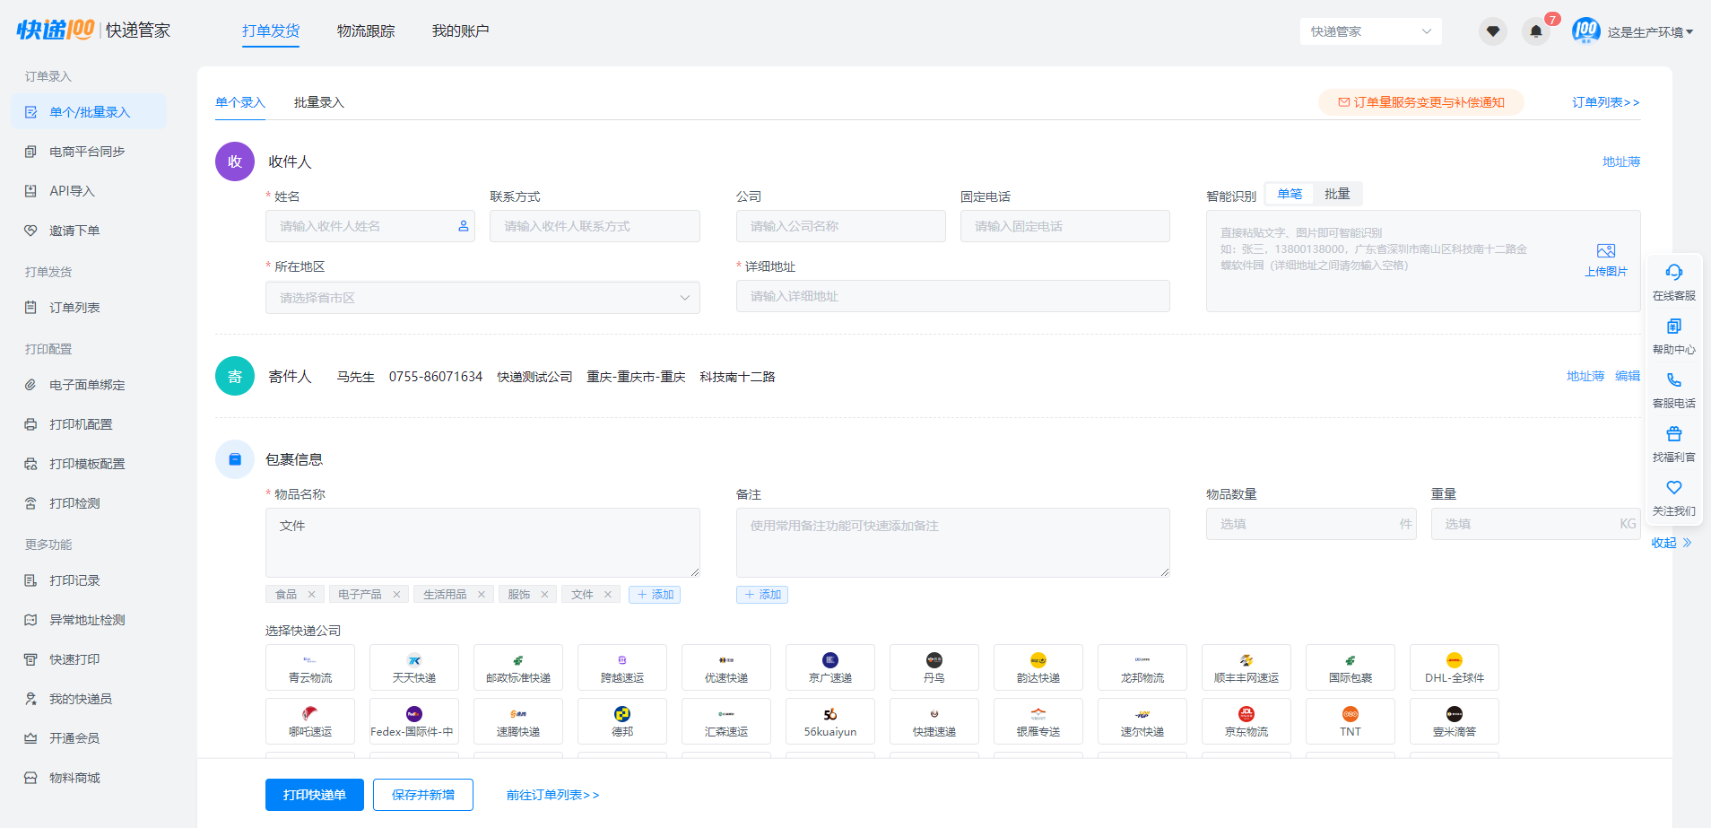Expand 请选择省市区 region dropdown
This screenshot has width=1711, height=828.
(482, 298)
